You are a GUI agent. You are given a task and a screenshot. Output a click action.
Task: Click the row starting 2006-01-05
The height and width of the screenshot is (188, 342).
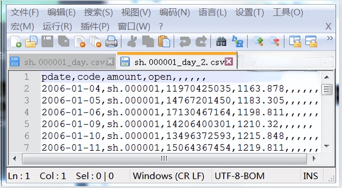pyautogui.click(x=180, y=101)
